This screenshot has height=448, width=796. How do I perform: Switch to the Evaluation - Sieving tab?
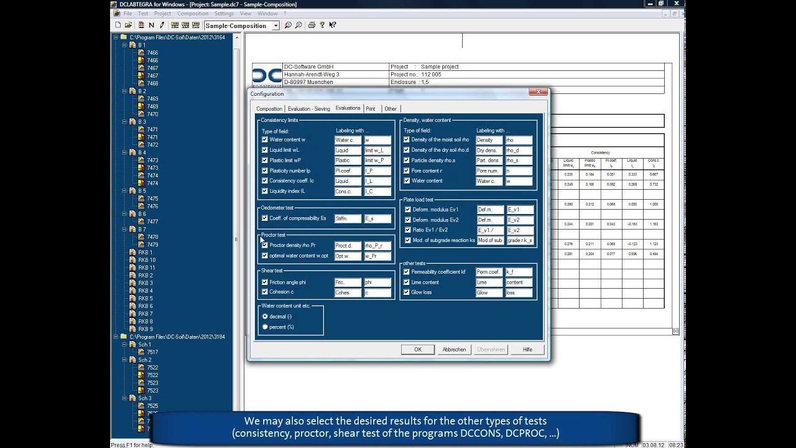tap(308, 109)
